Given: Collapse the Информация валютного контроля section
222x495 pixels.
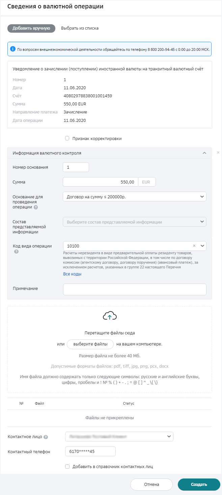Looking at the screenshot, I should pyautogui.click(x=204, y=153).
